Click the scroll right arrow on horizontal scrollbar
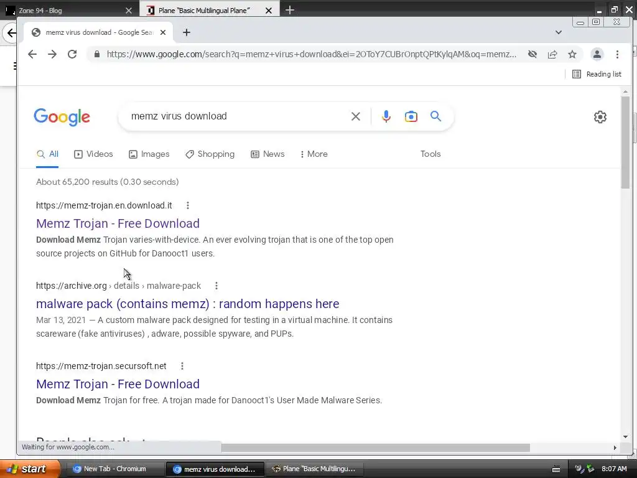 point(615,448)
